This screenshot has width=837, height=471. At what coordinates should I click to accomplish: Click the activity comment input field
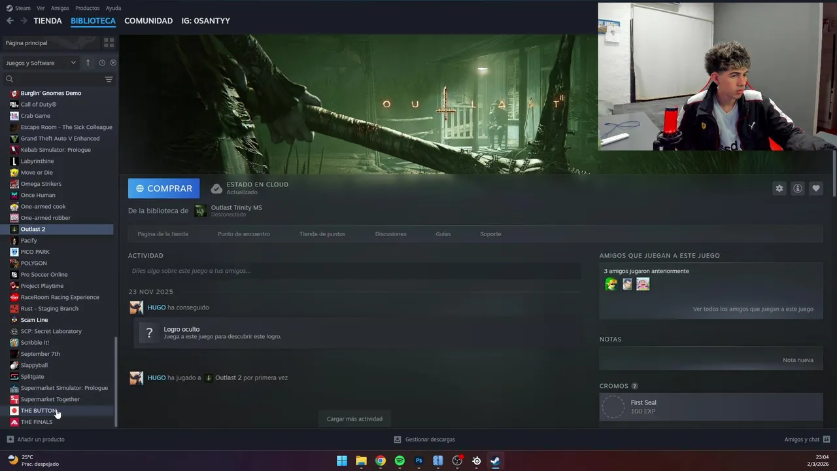tap(354, 271)
